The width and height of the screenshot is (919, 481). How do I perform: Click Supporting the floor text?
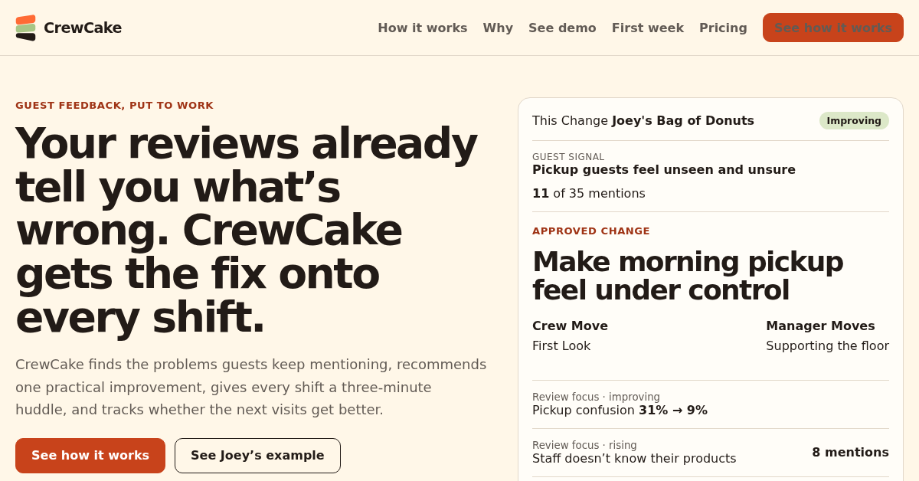point(827,346)
